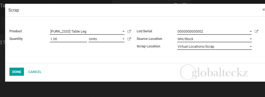Screen dimensions: 265x97
Task: Expand the Units dropdown arrow
Action: coord(123,39)
